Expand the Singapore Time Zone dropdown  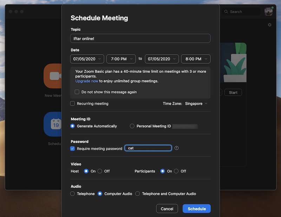(x=196, y=104)
